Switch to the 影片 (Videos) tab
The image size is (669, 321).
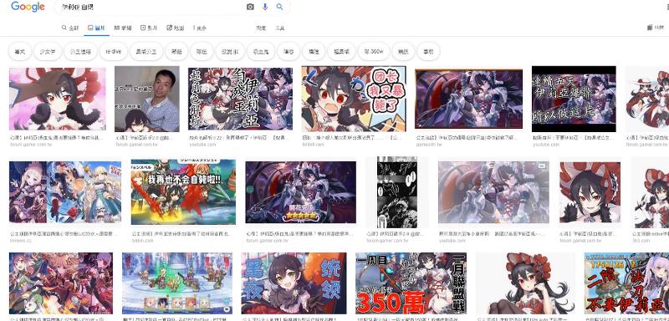coord(149,28)
